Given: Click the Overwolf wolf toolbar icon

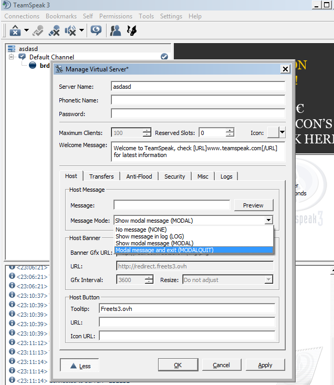Looking at the screenshot, I should point(132,30).
